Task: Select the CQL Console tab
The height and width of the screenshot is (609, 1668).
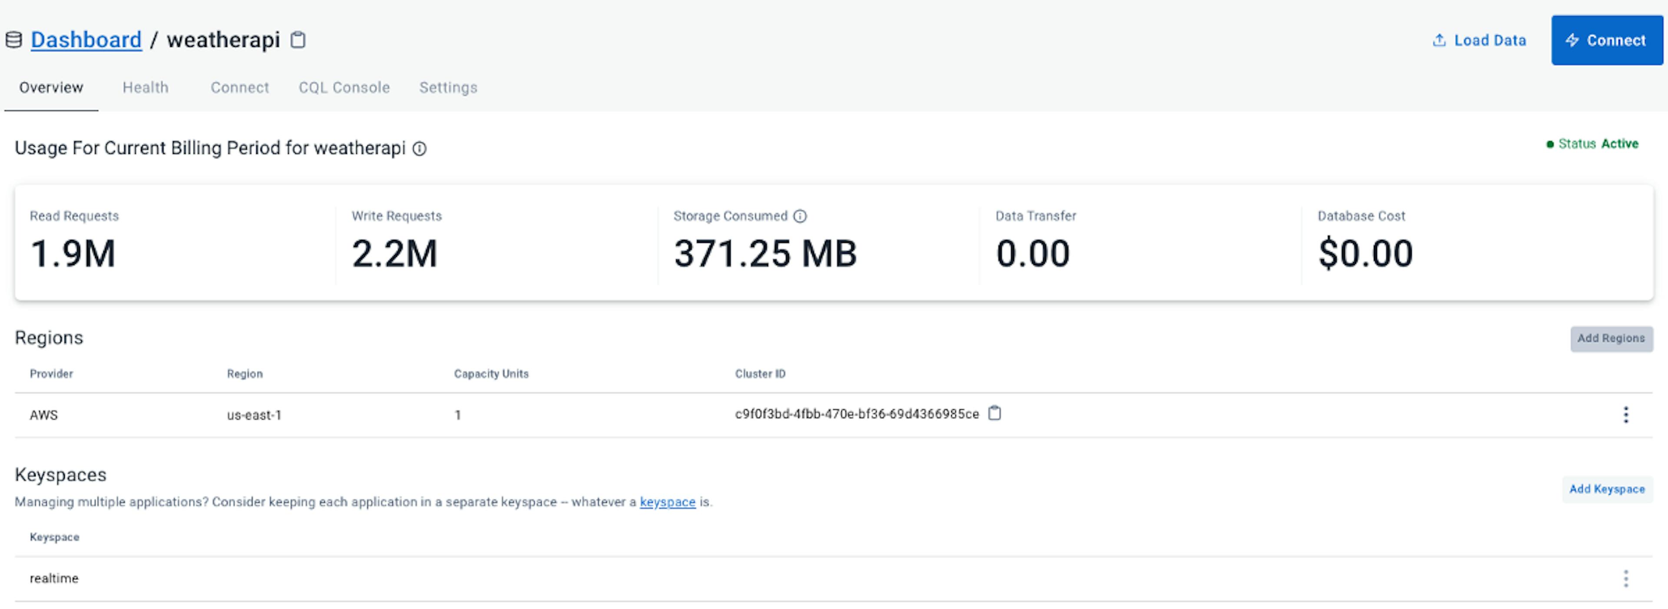Action: [343, 87]
